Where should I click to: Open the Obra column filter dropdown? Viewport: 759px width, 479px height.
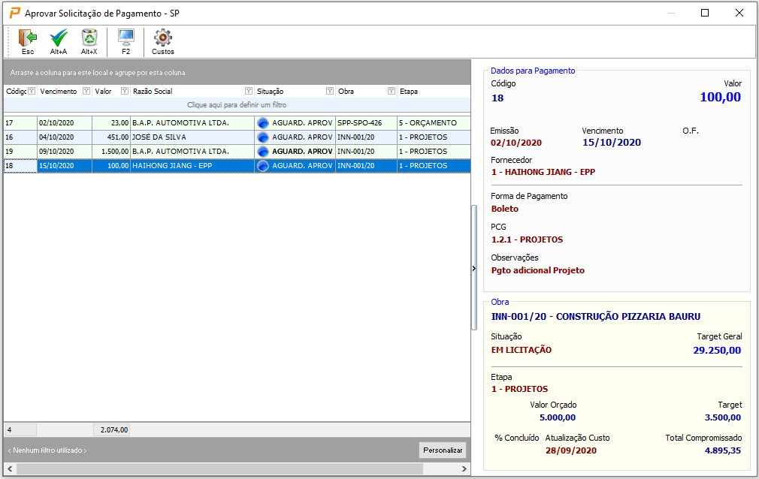(x=392, y=91)
